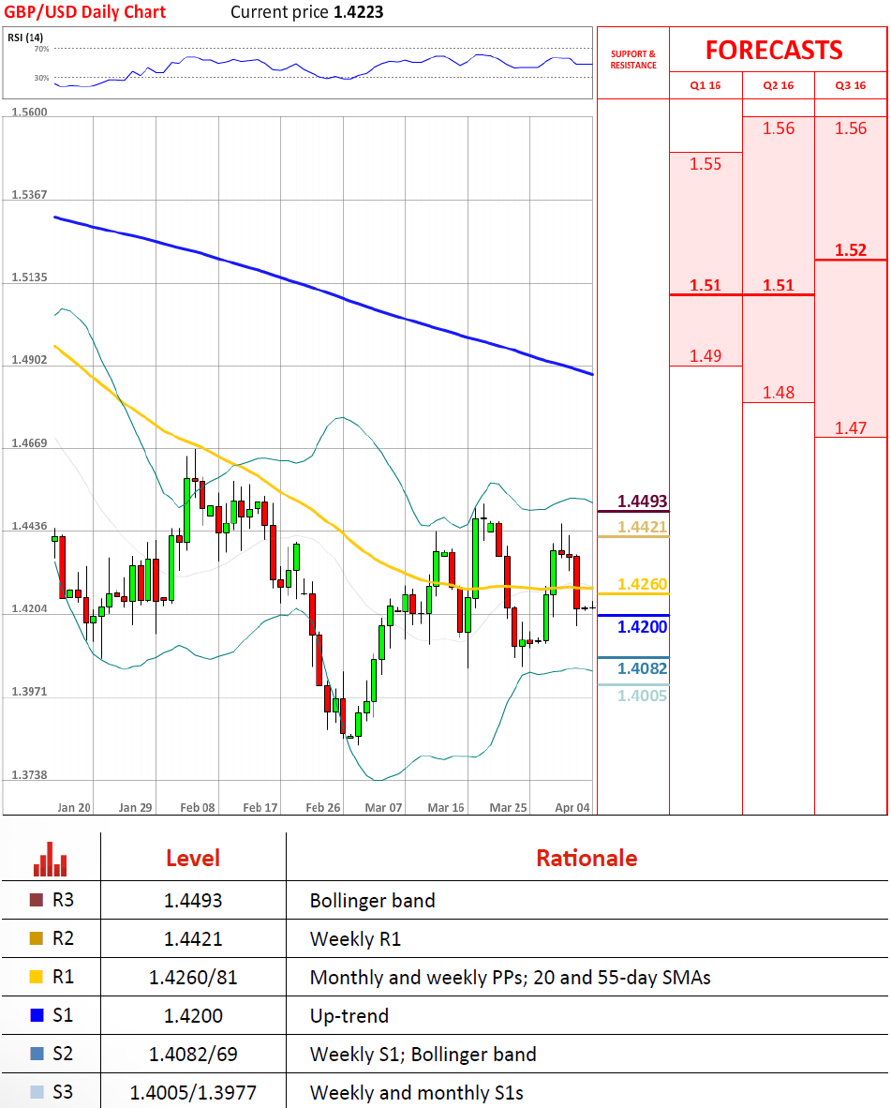Click the 1.3971 price axis label

click(30, 692)
